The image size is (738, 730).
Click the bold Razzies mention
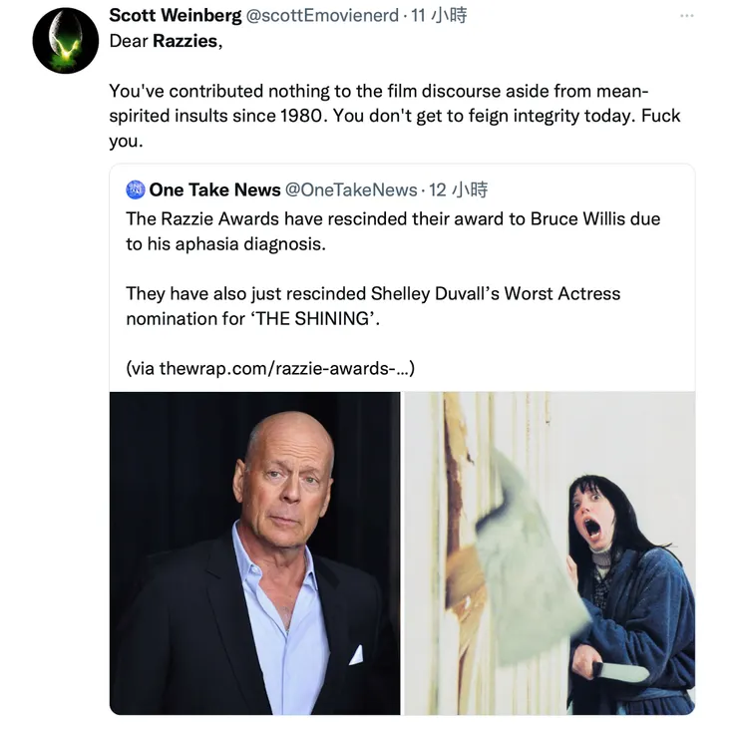(184, 41)
